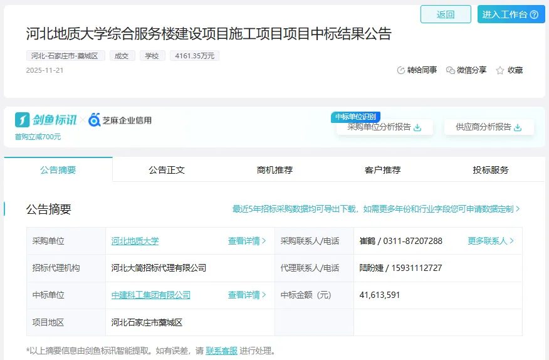
Task: Open the 联系客服 link
Action: coord(221,351)
